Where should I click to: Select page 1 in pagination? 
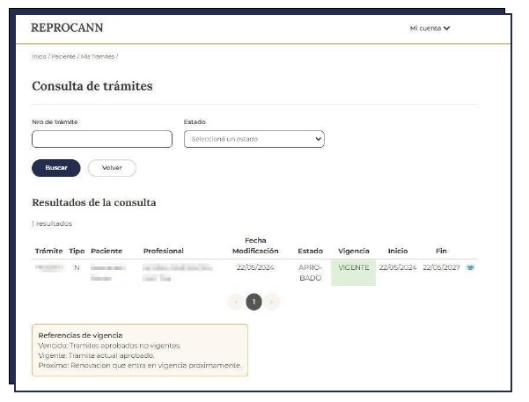tap(253, 302)
